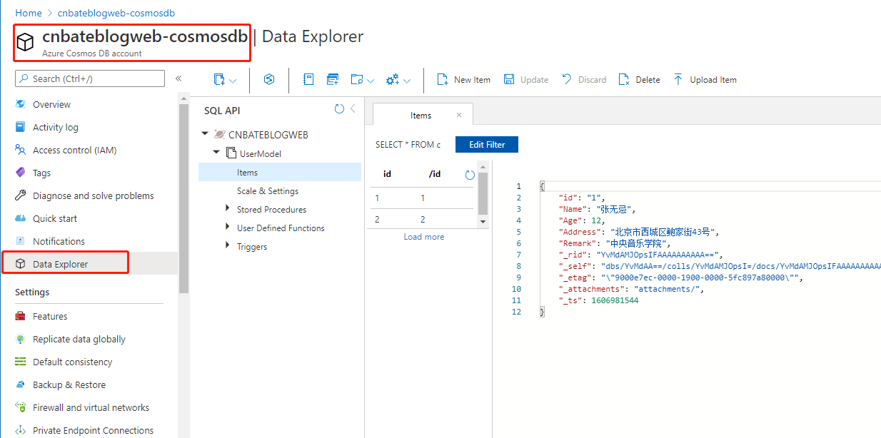Image resolution: width=881 pixels, height=438 pixels.
Task: Refresh the items list
Action: [470, 175]
